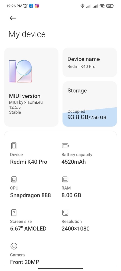The width and height of the screenshot is (121, 271).
Task: Tap the Battery capacity icon
Action: pos(65,146)
